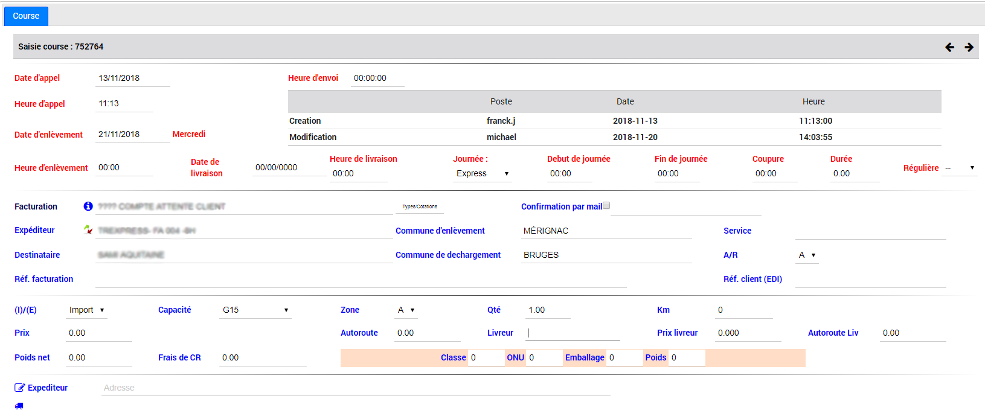Click the small truck icon at bottom
Screen dimensions: 985x416
click(19, 406)
